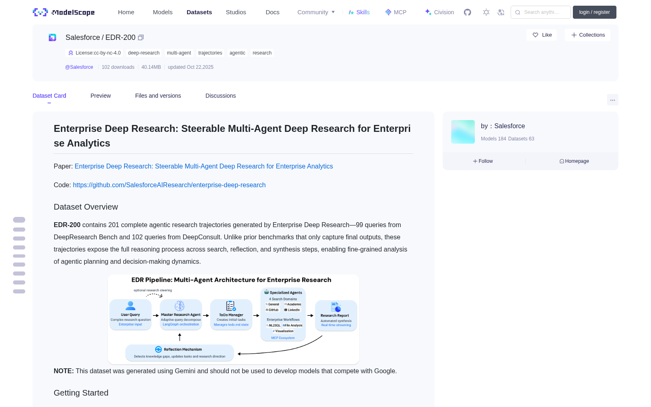Open the GitHub enterprise-deep-research code link
The height and width of the screenshot is (407, 651).
coord(169,185)
